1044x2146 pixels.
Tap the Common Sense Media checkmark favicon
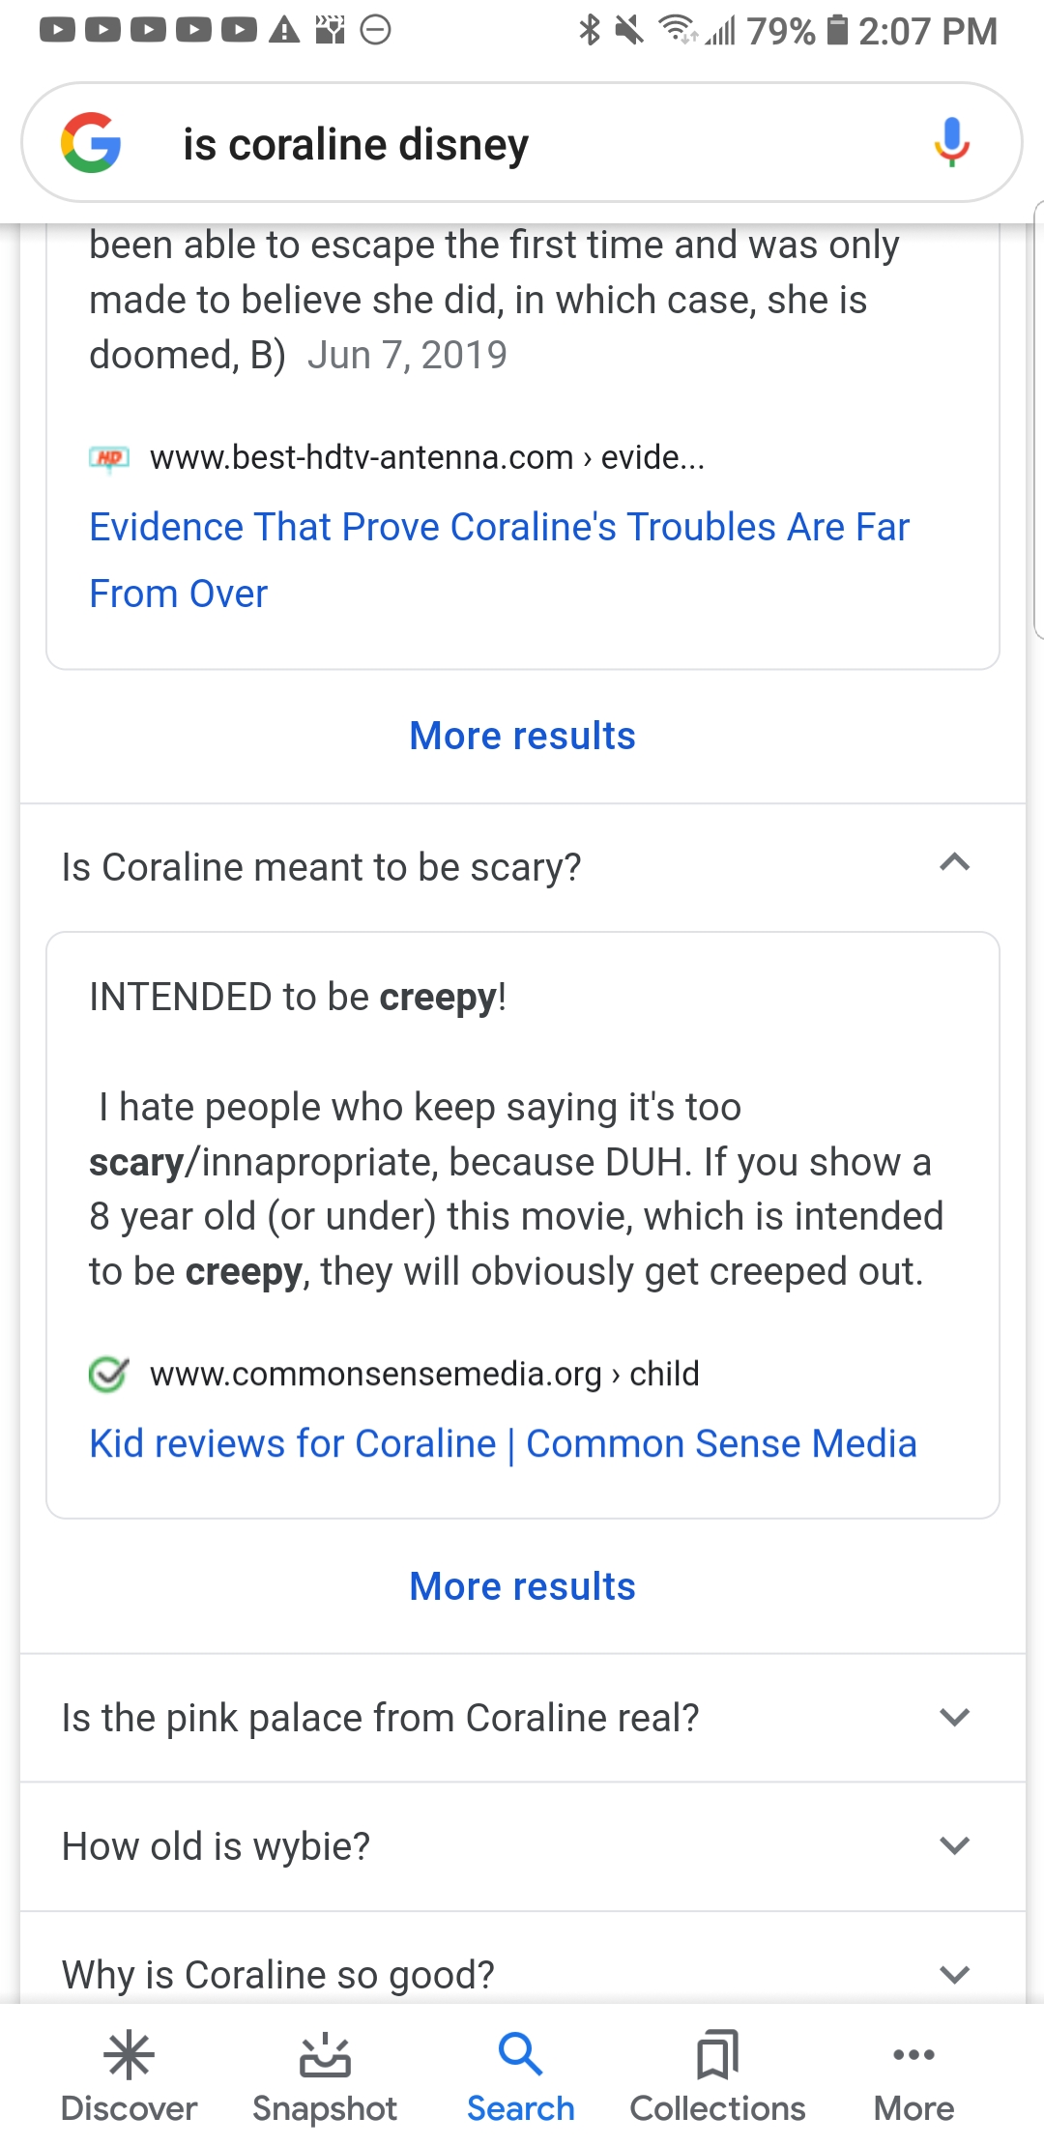pos(109,1374)
